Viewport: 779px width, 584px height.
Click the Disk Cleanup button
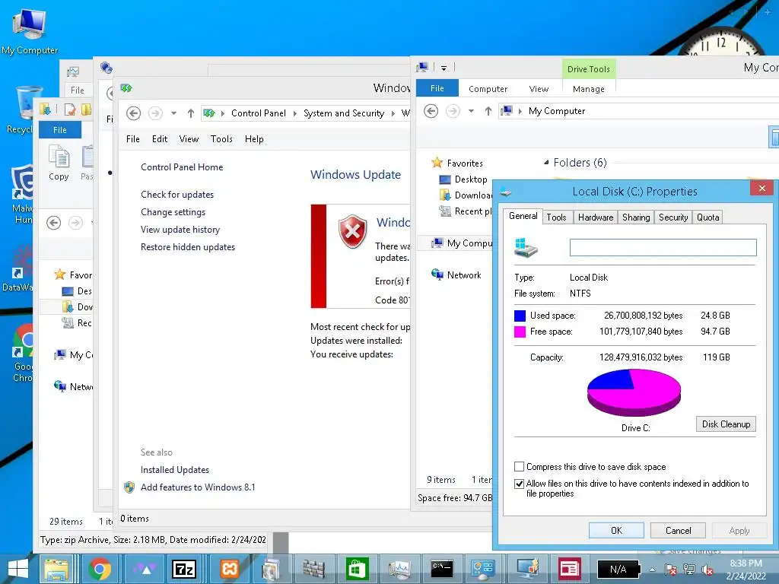(x=726, y=424)
